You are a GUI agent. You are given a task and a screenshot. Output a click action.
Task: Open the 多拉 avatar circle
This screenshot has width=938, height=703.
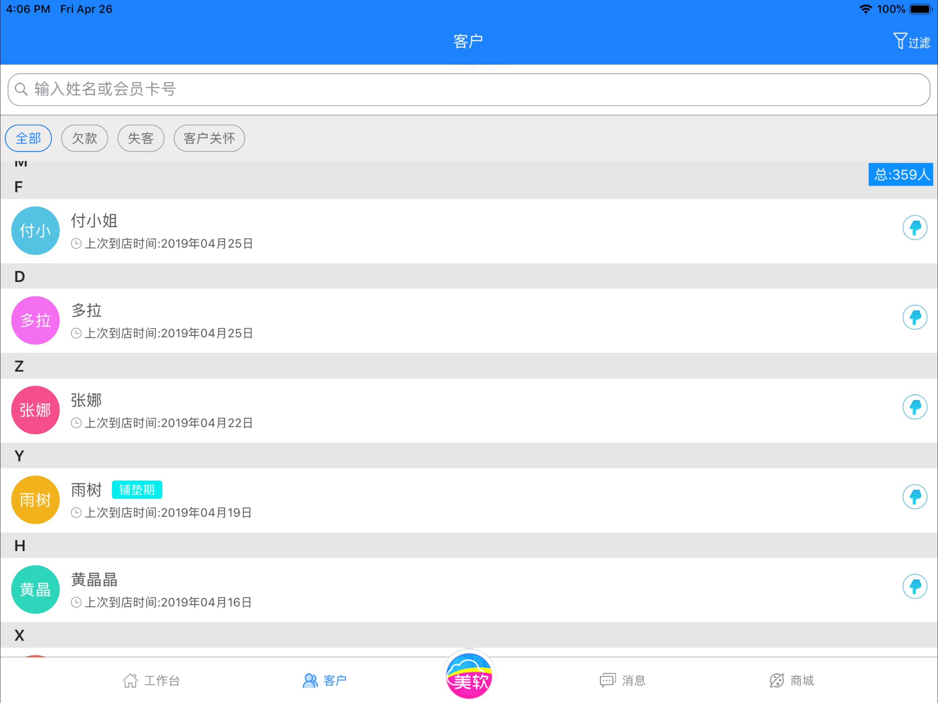pyautogui.click(x=35, y=320)
